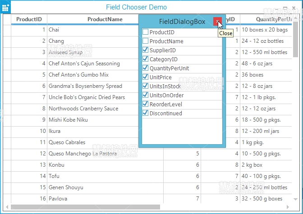303x214 pixels.
Task: Select the Pavlova product cell
Action: tap(106, 199)
